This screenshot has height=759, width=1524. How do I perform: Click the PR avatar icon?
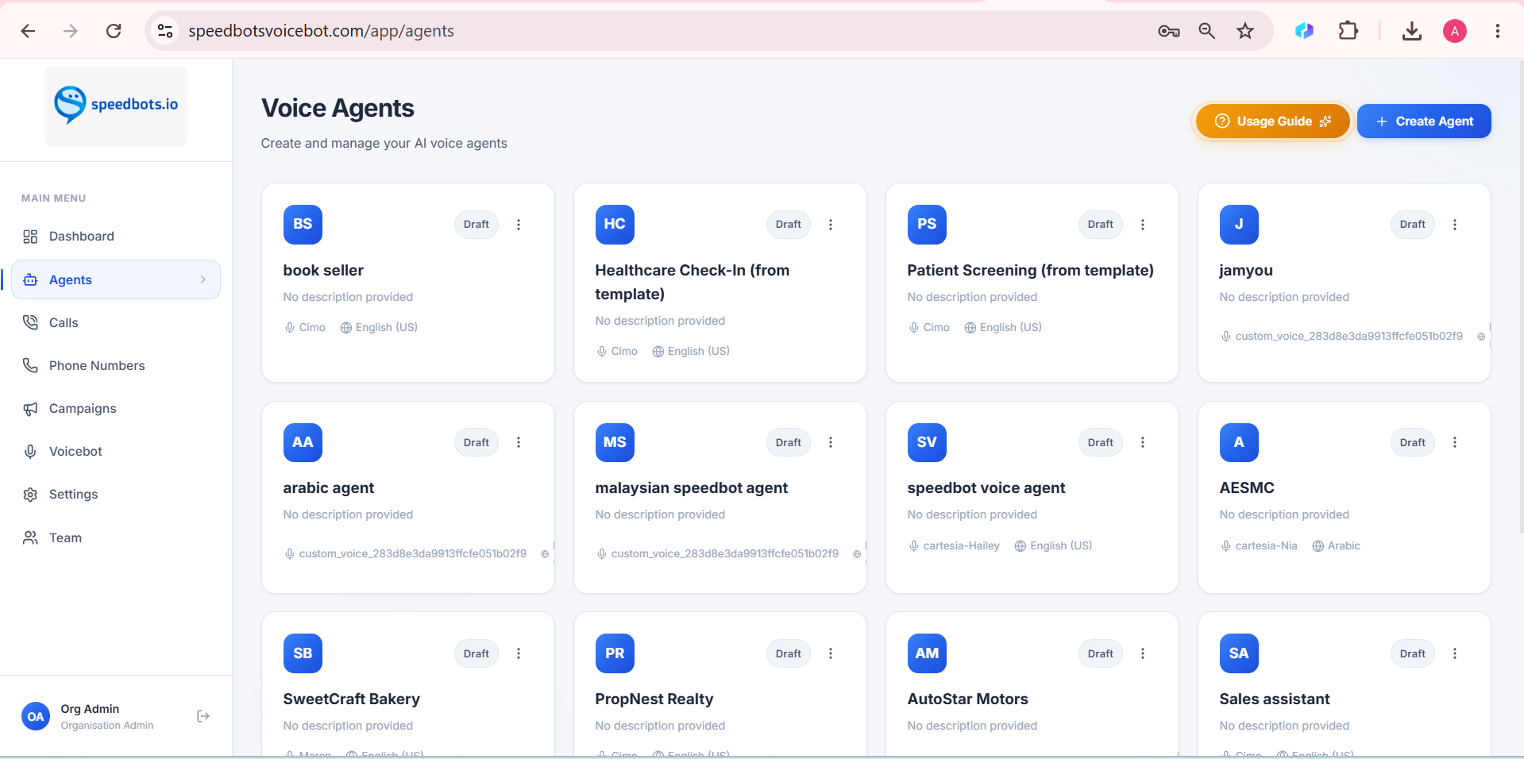[x=615, y=653]
